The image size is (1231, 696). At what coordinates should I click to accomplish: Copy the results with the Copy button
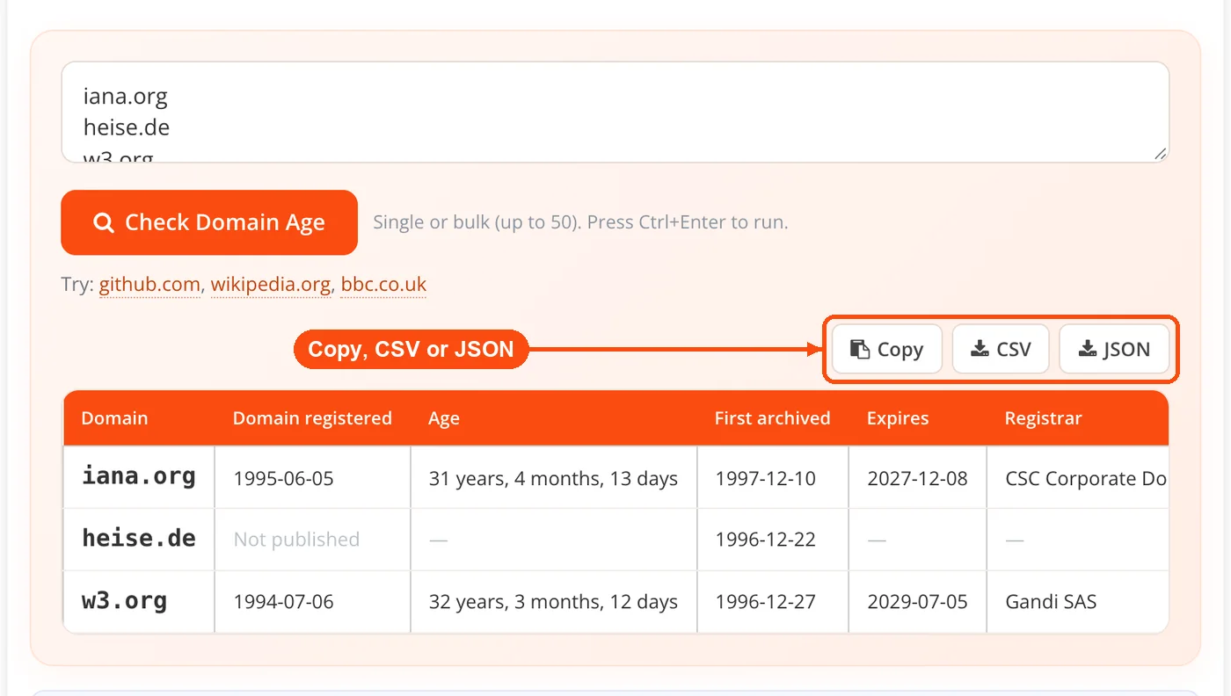tap(887, 349)
